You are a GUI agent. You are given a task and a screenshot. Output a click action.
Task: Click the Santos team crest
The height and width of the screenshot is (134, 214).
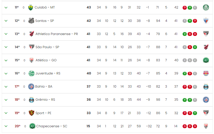(31, 21)
